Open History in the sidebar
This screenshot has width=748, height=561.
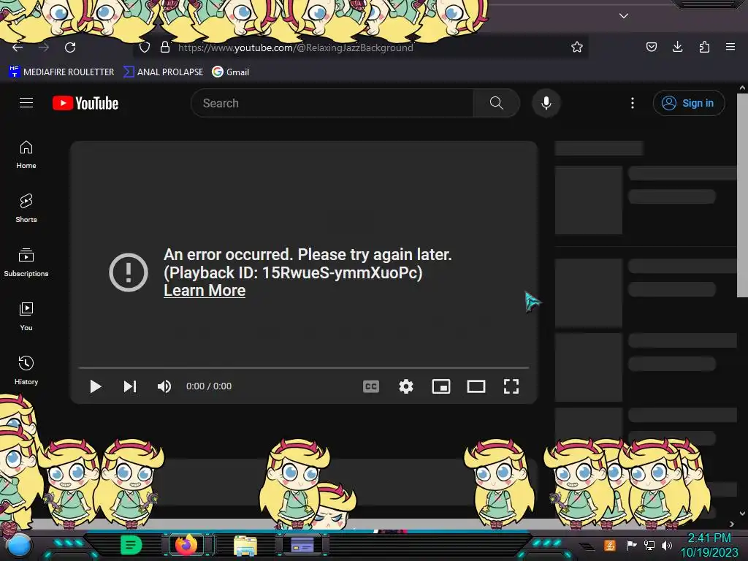click(26, 370)
